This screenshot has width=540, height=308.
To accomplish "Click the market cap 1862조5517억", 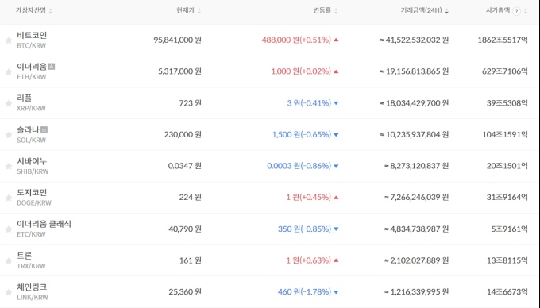I will click(x=503, y=40).
